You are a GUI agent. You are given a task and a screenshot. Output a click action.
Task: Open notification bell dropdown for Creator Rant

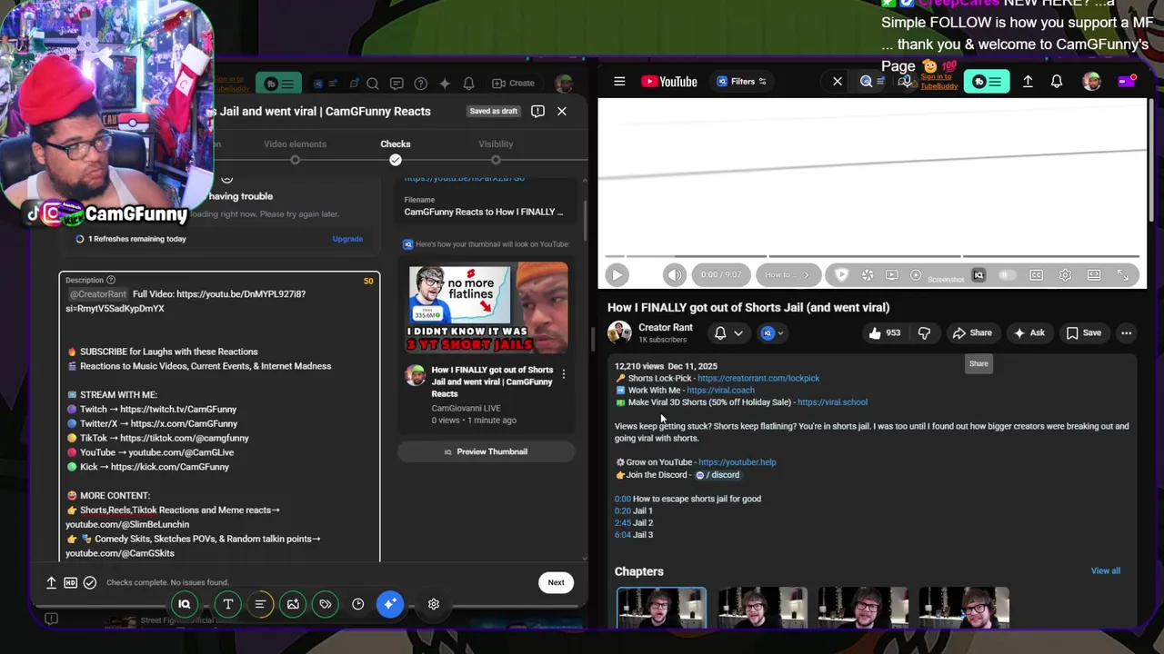click(x=728, y=333)
